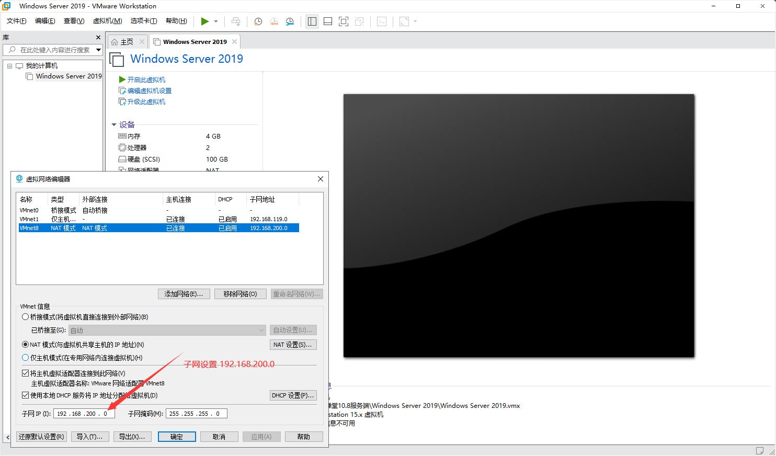
Task: Select the 桥接模式 radio button
Action: click(x=25, y=317)
